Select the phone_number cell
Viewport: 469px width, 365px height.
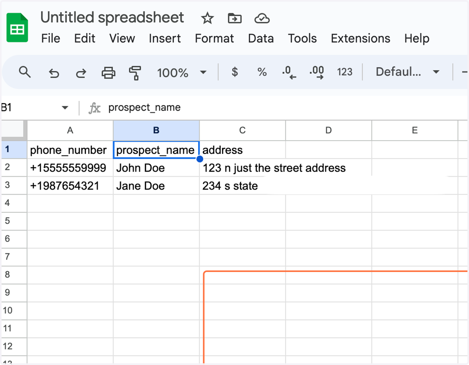[x=70, y=150]
